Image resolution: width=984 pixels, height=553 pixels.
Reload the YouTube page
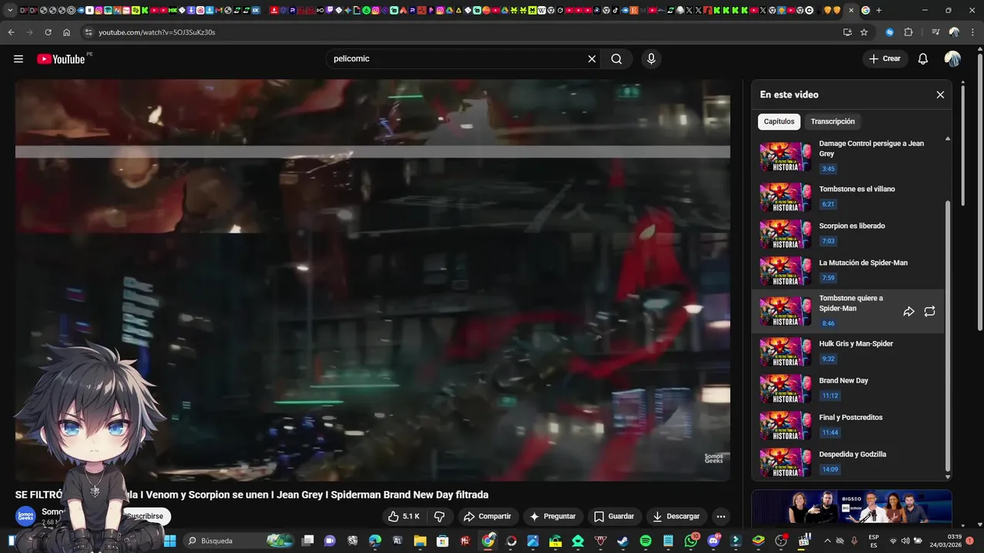(48, 32)
